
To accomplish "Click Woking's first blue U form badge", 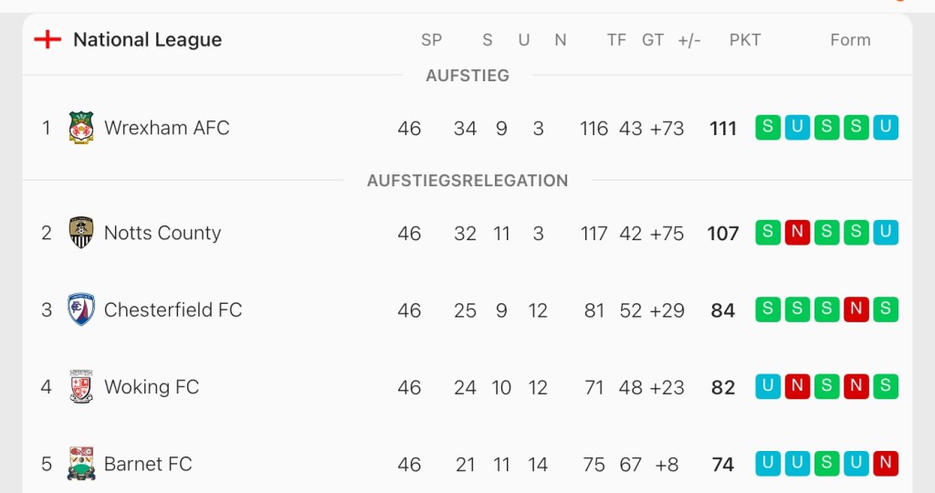I will pyautogui.click(x=768, y=387).
